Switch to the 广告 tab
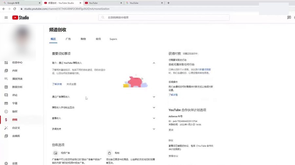Viewport: 295px width, 165px height. pos(68,39)
